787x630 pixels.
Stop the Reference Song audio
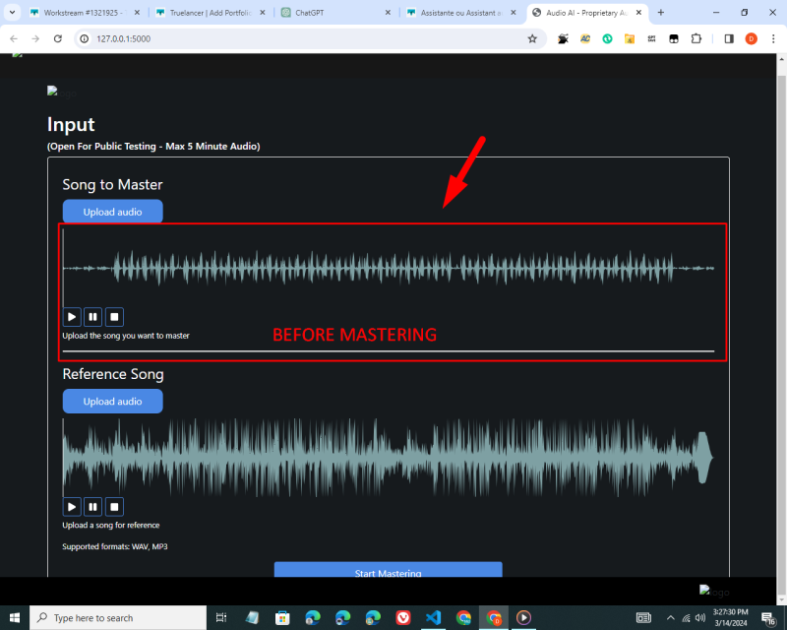point(114,507)
